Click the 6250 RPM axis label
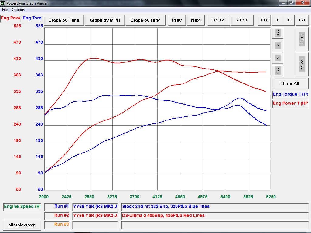 [271, 197]
